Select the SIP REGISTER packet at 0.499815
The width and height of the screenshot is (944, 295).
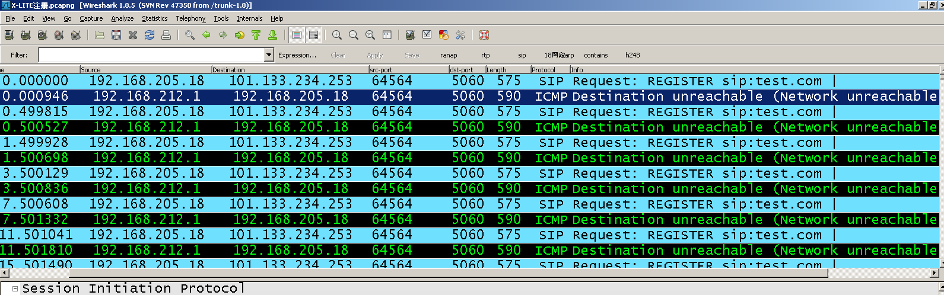click(469, 111)
